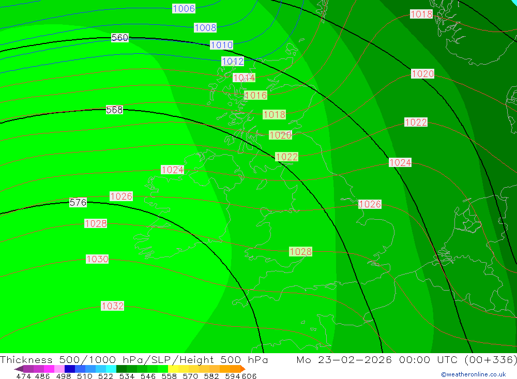Select the 1030 isobar label
Viewport: 517px width, 379px height.
(x=97, y=259)
